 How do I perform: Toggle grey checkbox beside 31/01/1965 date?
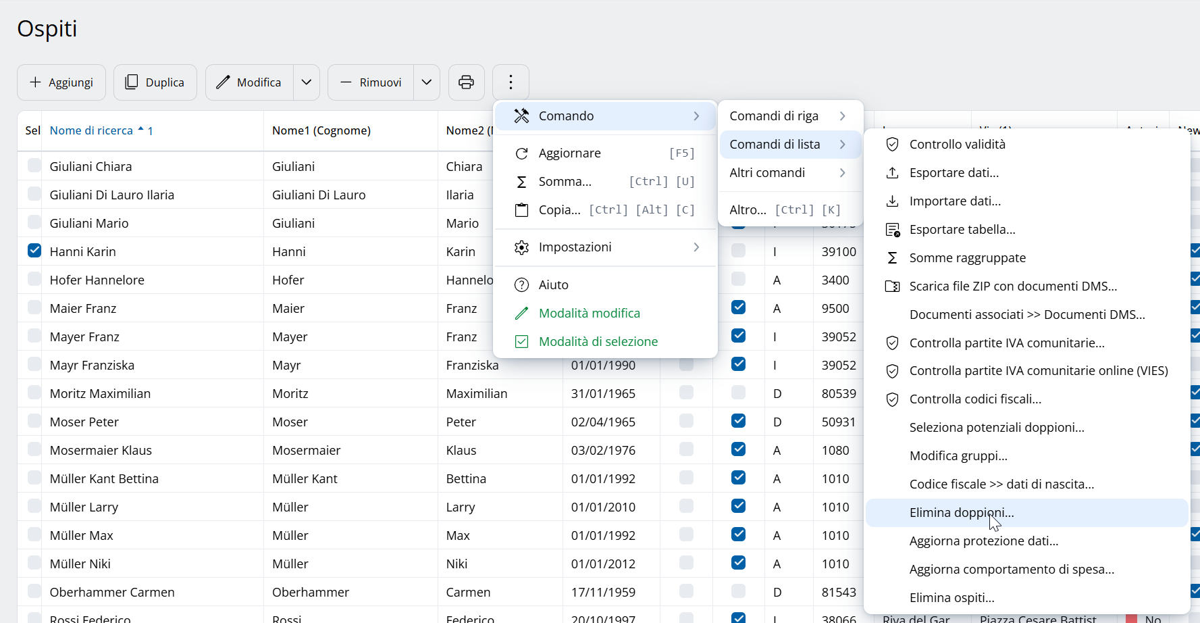pyautogui.click(x=687, y=393)
